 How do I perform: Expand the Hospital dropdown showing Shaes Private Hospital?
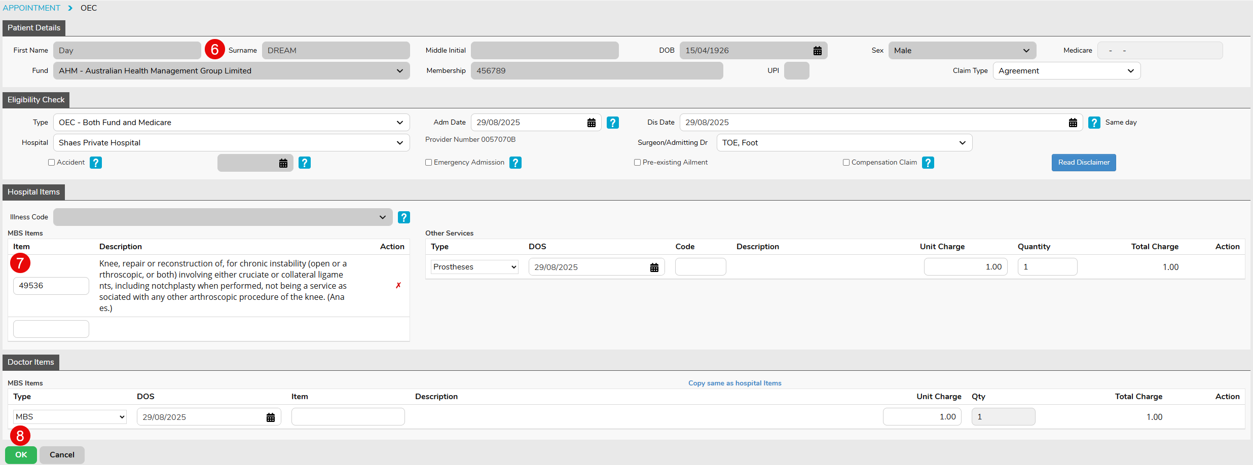coord(231,143)
